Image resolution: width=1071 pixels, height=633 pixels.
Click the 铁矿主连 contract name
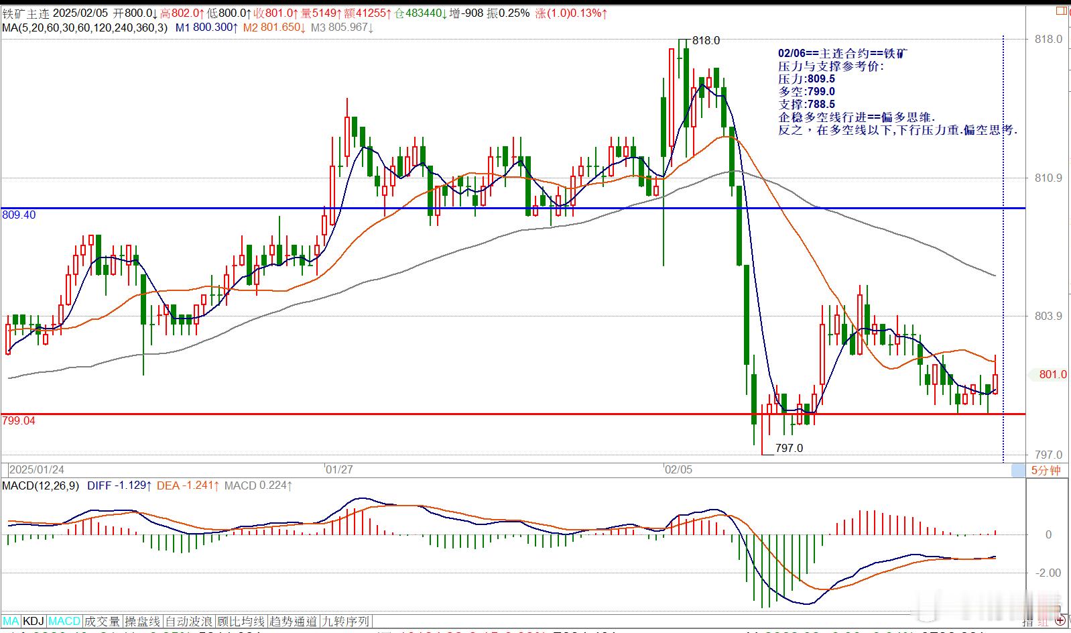click(x=25, y=13)
